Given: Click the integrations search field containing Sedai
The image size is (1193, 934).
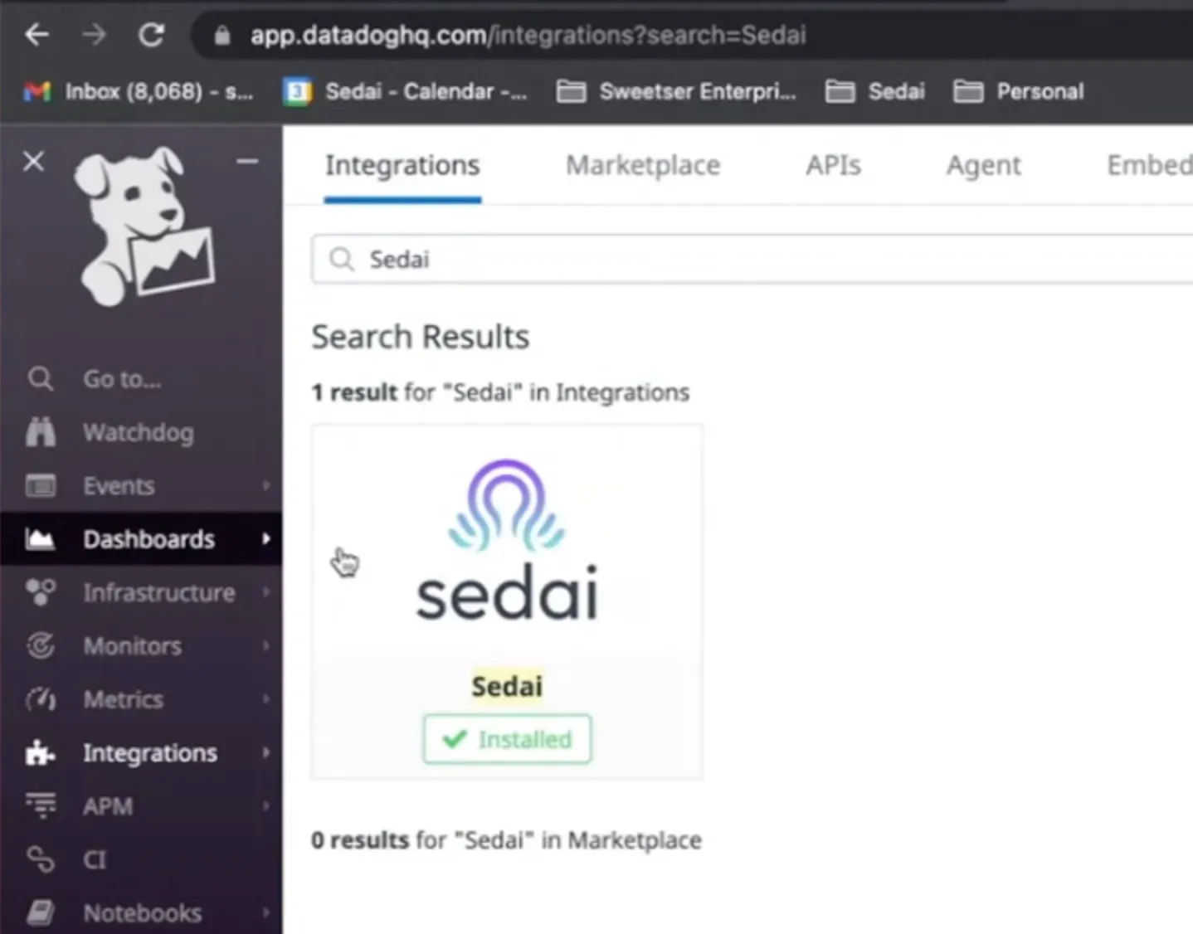Looking at the screenshot, I should [x=752, y=260].
